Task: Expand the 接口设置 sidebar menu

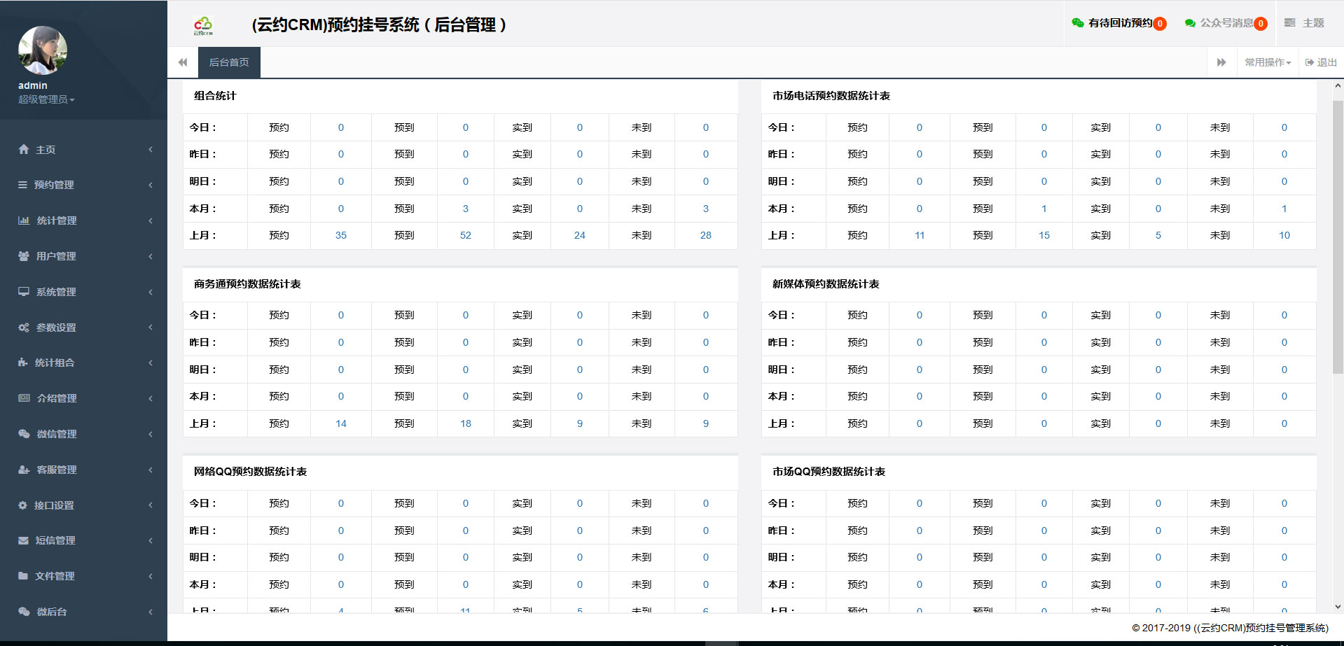Action: coord(83,505)
